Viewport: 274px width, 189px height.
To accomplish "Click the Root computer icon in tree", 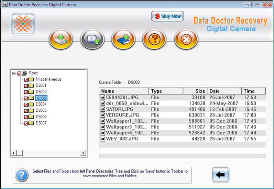I will tap(24, 73).
